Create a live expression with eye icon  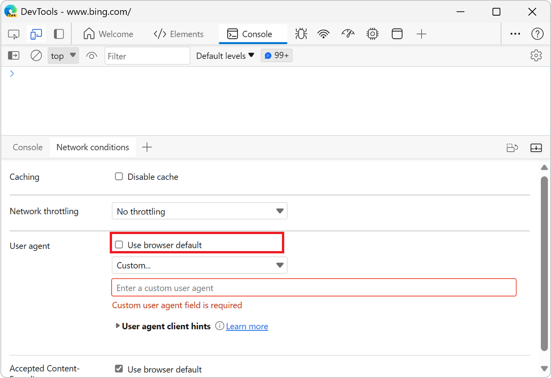[92, 56]
